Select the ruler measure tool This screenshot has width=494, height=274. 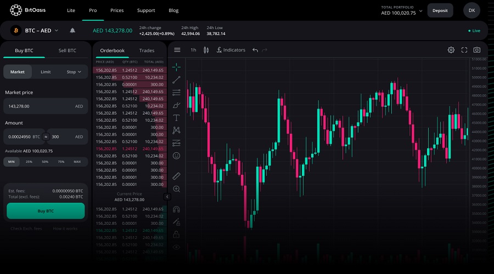[176, 176]
